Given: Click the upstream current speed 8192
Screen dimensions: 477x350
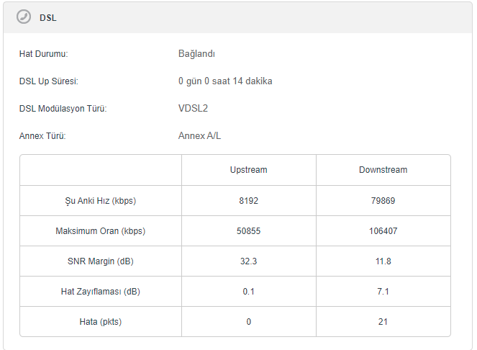Looking at the screenshot, I should point(248,201).
